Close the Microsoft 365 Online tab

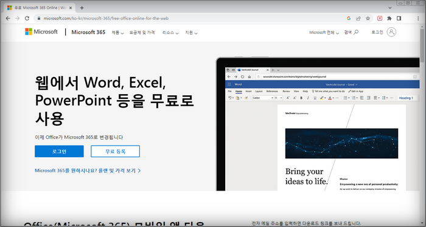coord(71,8)
